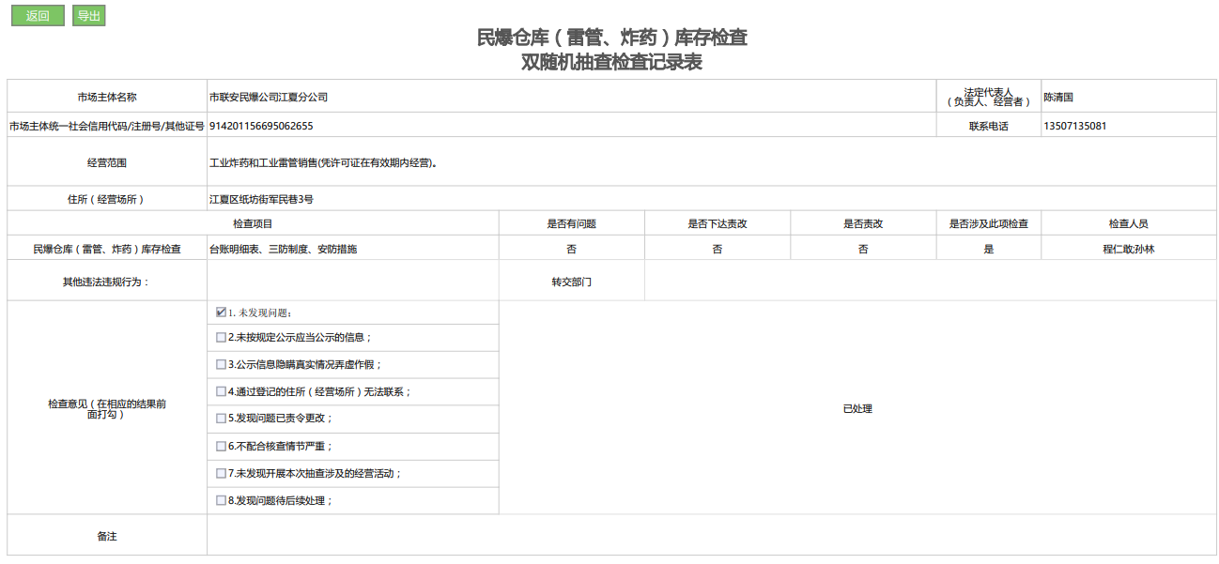The image size is (1219, 564).
Task: Click 民爆仓库（雷管、炸药）库存检查 row label
Action: (107, 250)
